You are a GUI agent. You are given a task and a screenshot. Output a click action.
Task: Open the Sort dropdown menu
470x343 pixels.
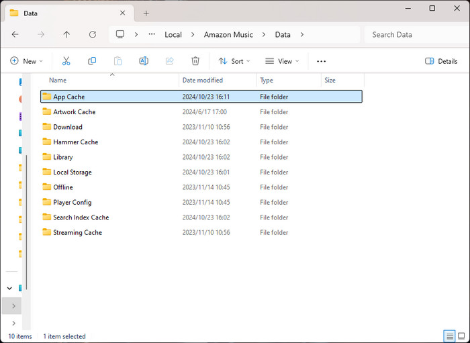tap(234, 61)
